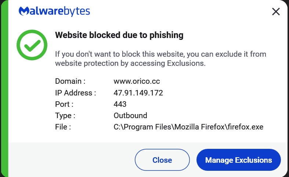Dismiss the alert with the X icon
289x177 pixels.
coord(276,12)
